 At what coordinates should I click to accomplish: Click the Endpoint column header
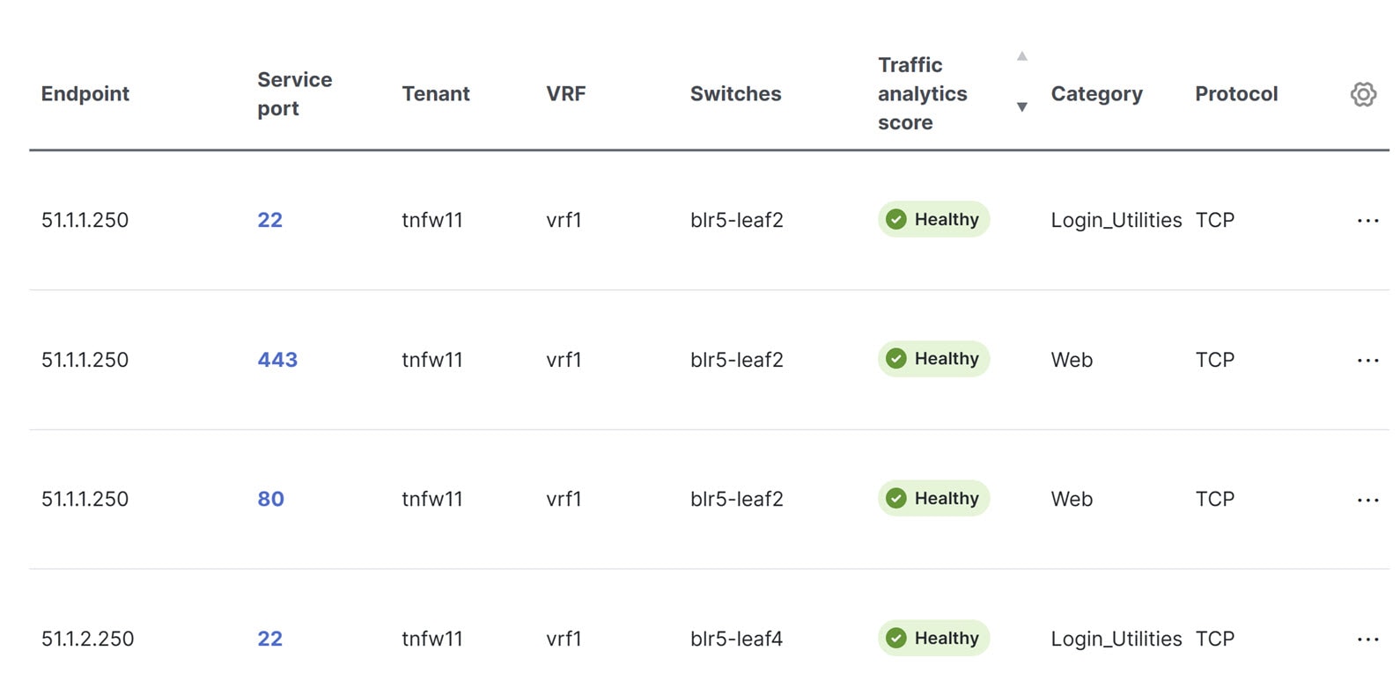(85, 93)
